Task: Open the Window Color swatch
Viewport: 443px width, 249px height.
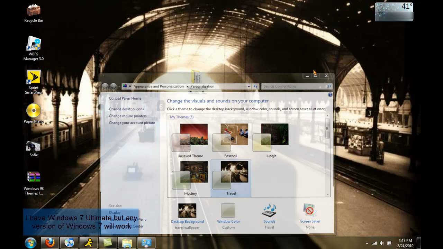Action: [x=228, y=211]
